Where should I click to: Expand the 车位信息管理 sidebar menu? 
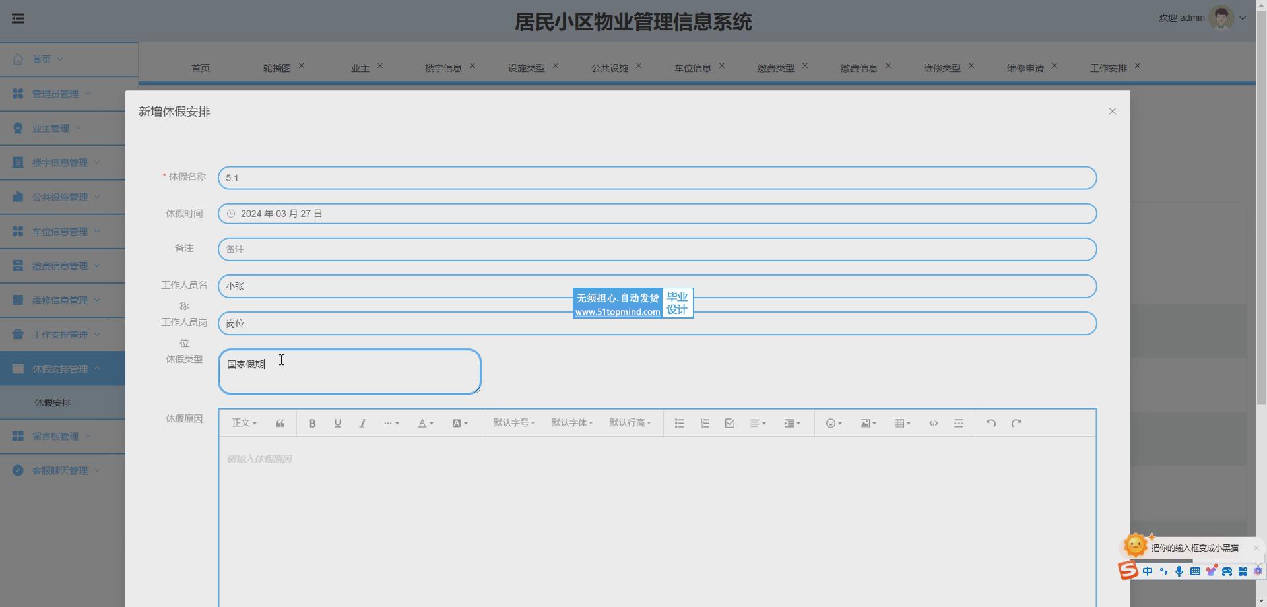(x=63, y=231)
